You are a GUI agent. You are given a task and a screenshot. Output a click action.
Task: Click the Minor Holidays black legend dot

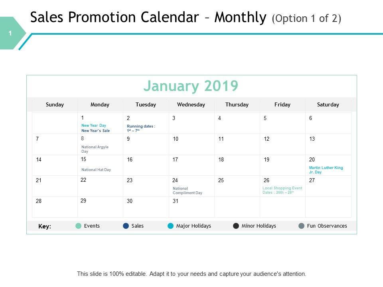click(236, 226)
